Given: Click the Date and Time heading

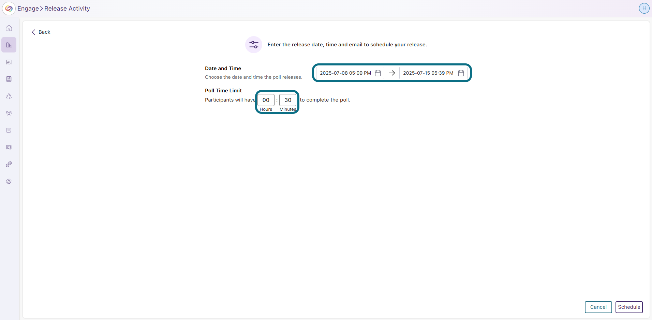Looking at the screenshot, I should click(x=223, y=68).
